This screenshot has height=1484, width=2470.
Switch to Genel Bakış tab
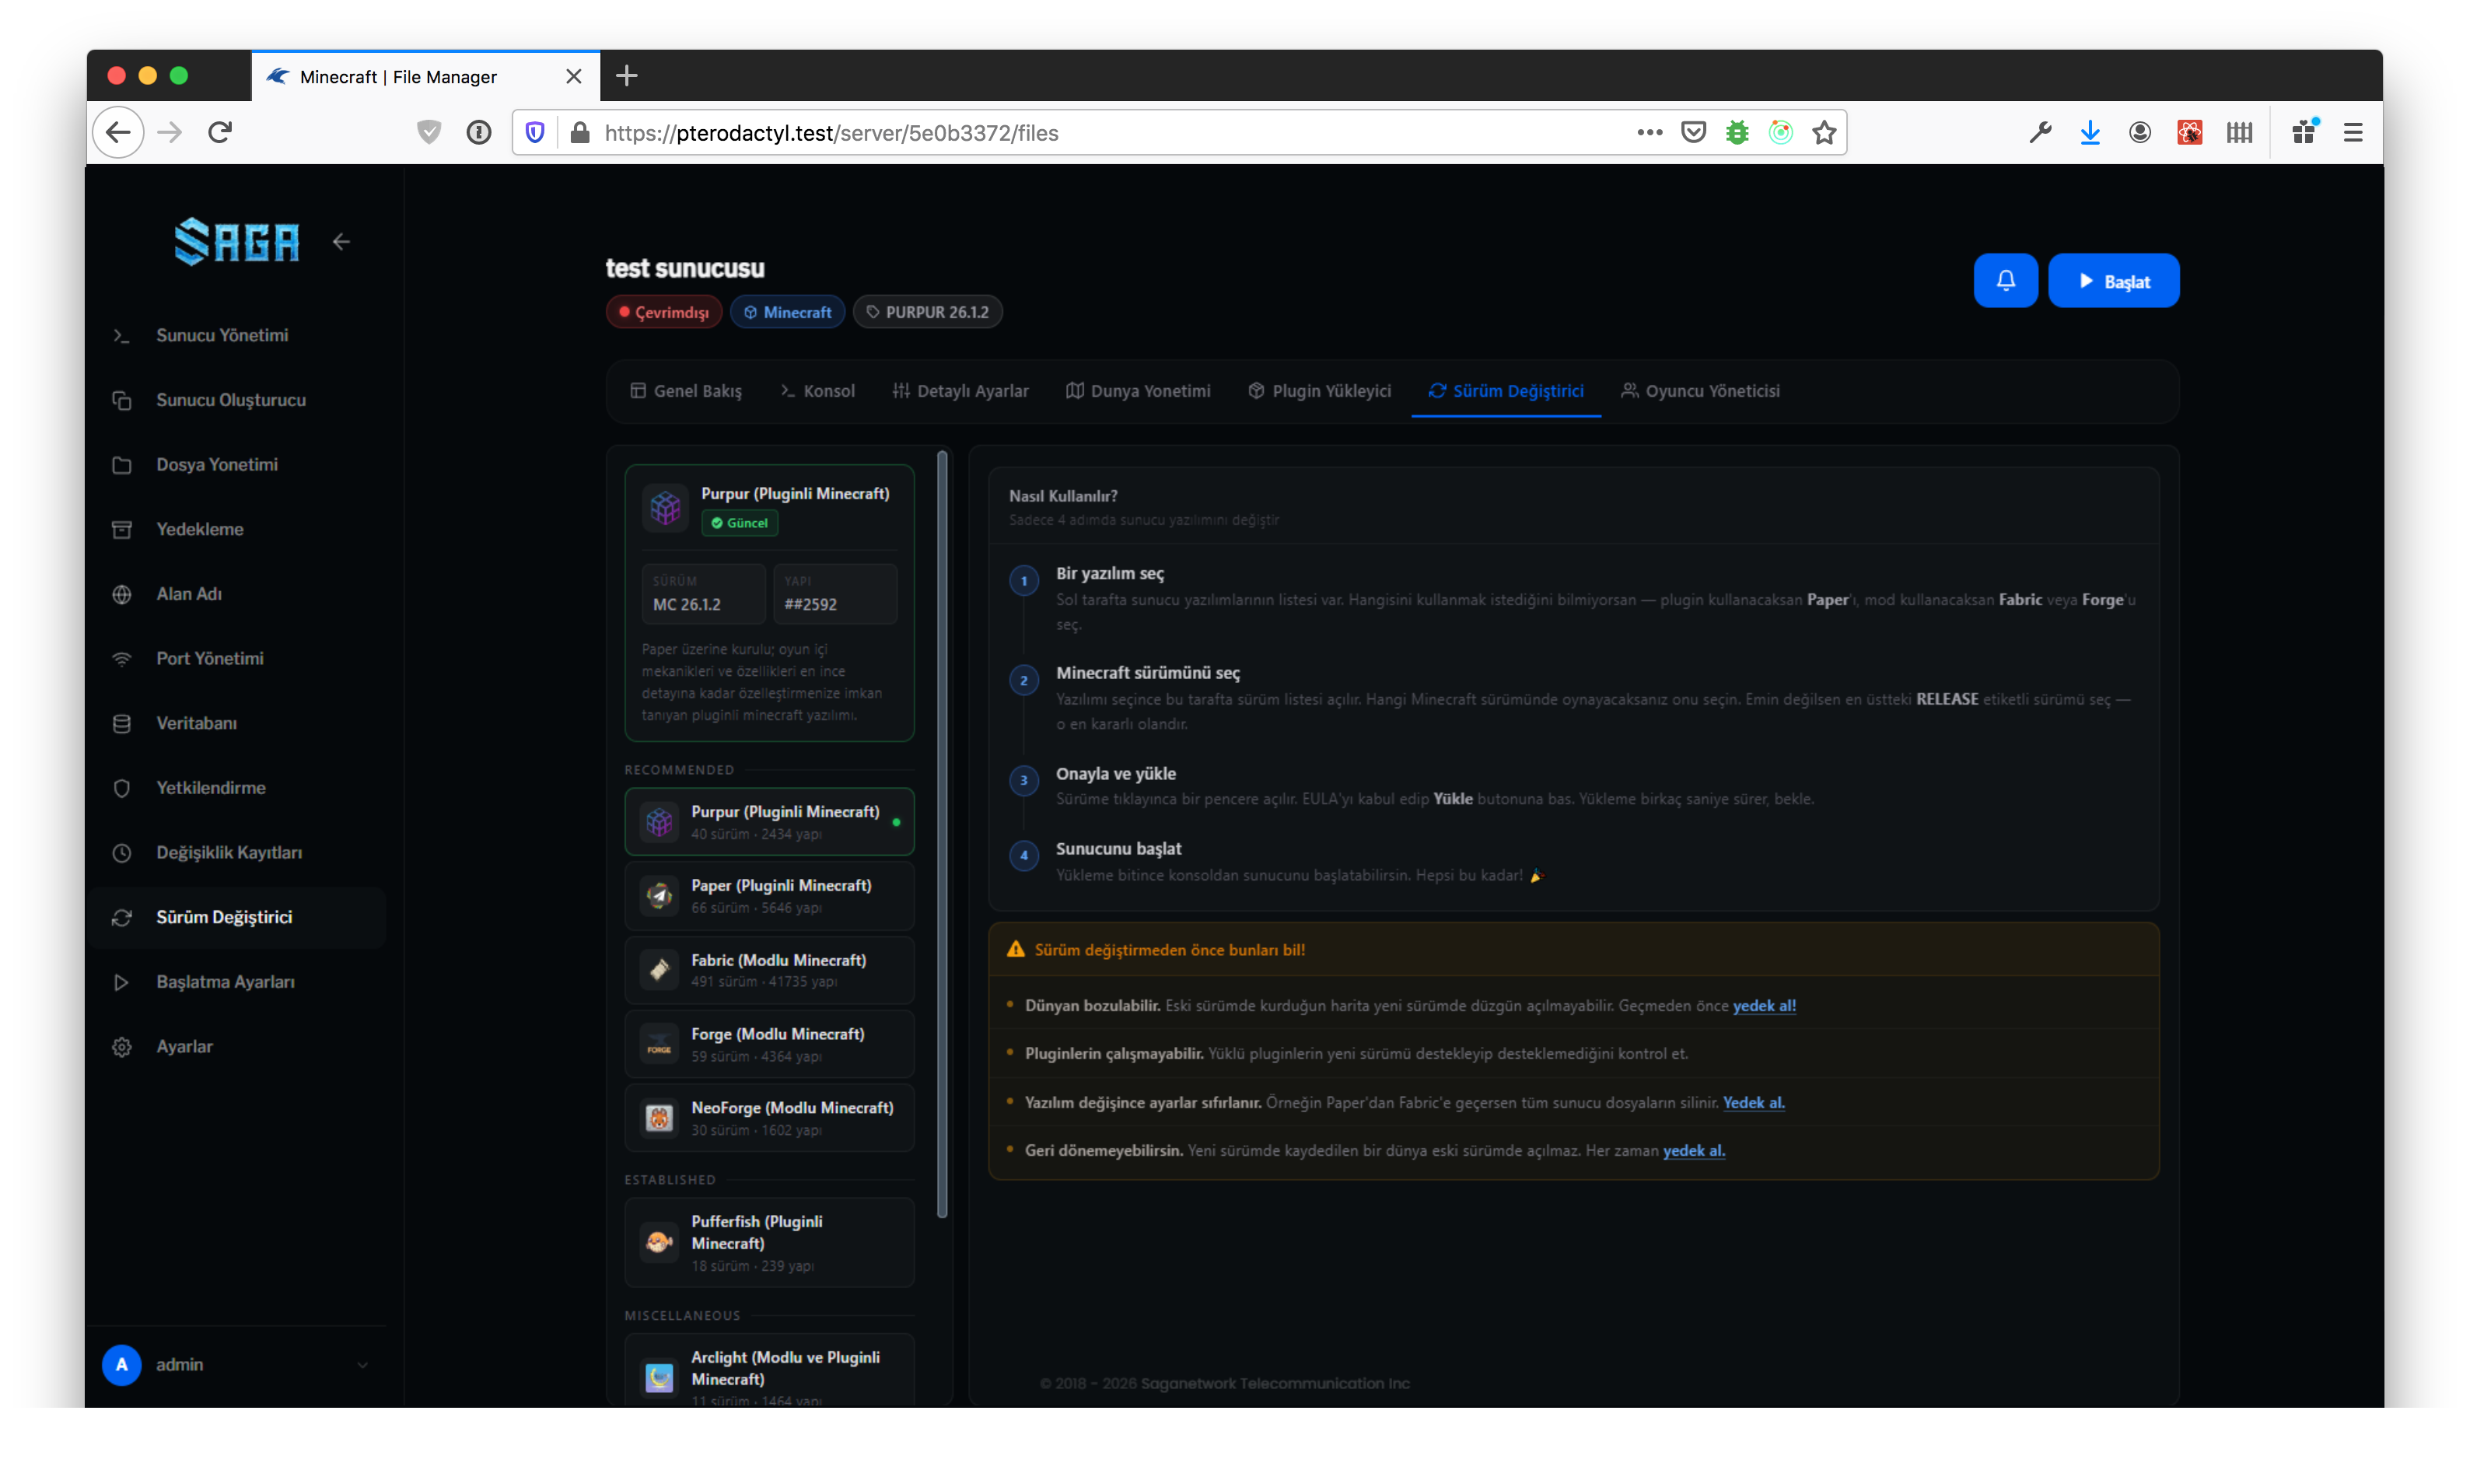pyautogui.click(x=686, y=391)
